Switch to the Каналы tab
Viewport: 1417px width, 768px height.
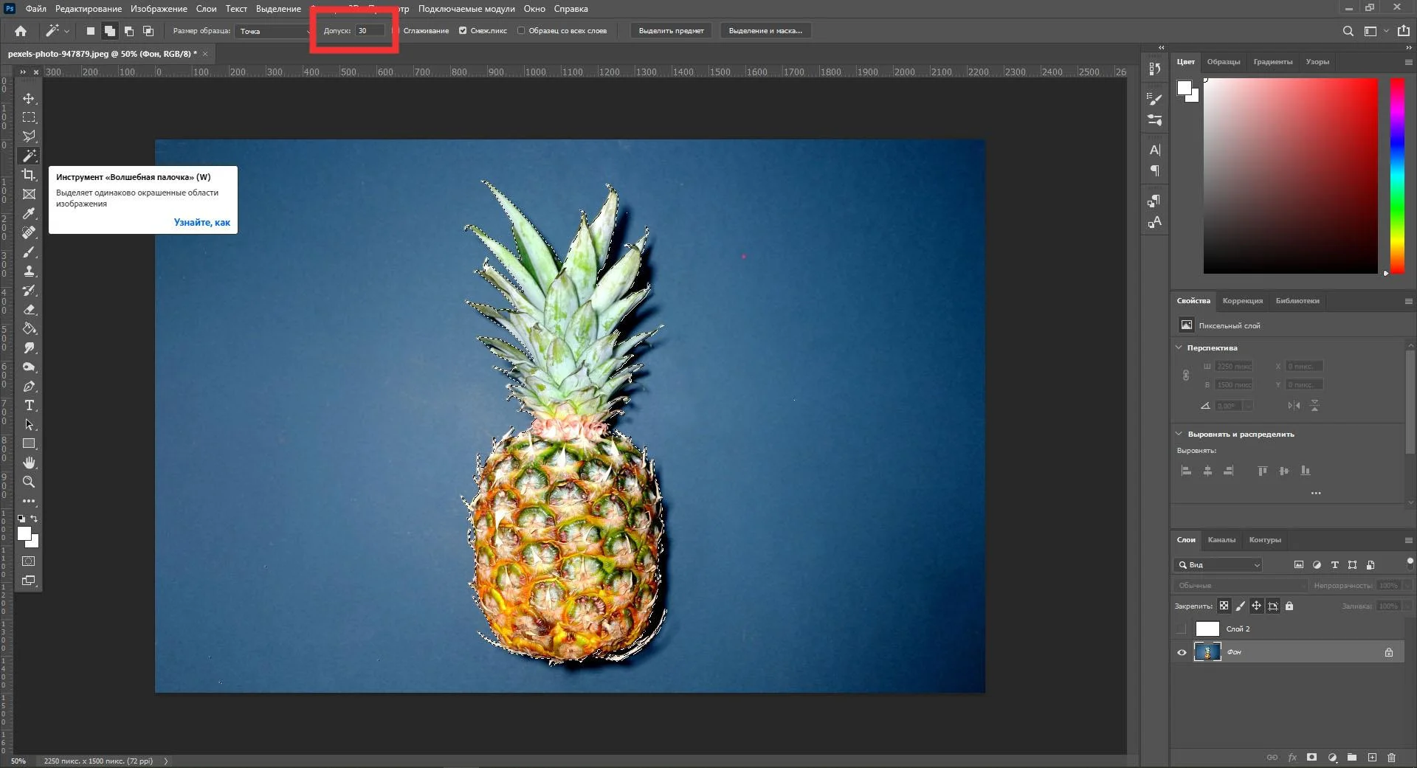(1221, 540)
